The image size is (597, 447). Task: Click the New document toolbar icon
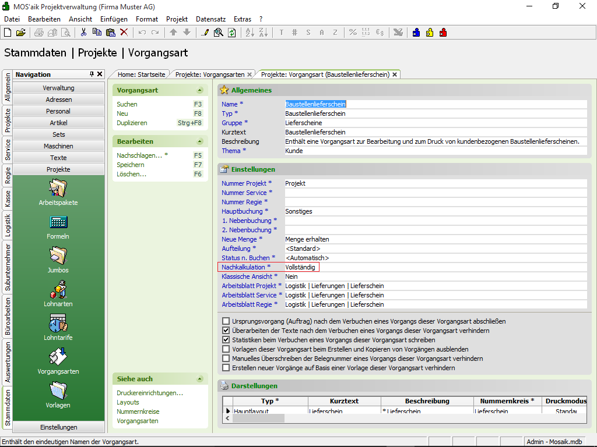8,33
